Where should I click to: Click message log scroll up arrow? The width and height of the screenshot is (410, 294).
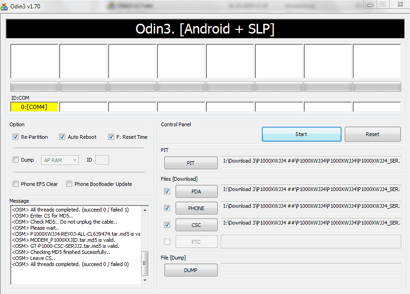(x=145, y=210)
